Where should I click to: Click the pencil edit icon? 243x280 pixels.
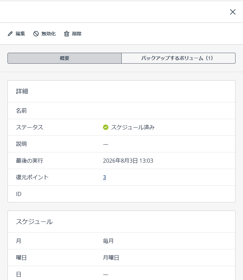[x=10, y=34]
